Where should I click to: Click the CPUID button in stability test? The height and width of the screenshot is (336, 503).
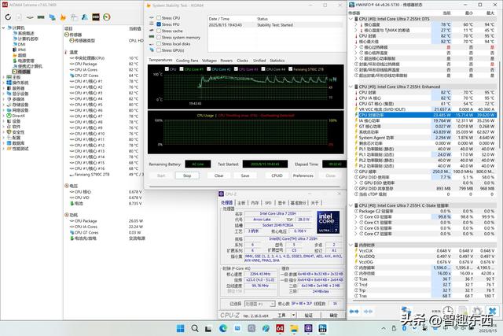coord(277,175)
